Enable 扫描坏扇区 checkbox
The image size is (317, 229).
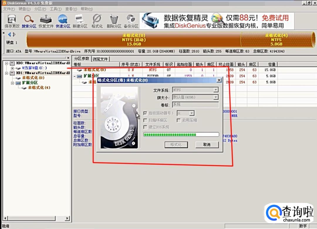click(x=145, y=120)
